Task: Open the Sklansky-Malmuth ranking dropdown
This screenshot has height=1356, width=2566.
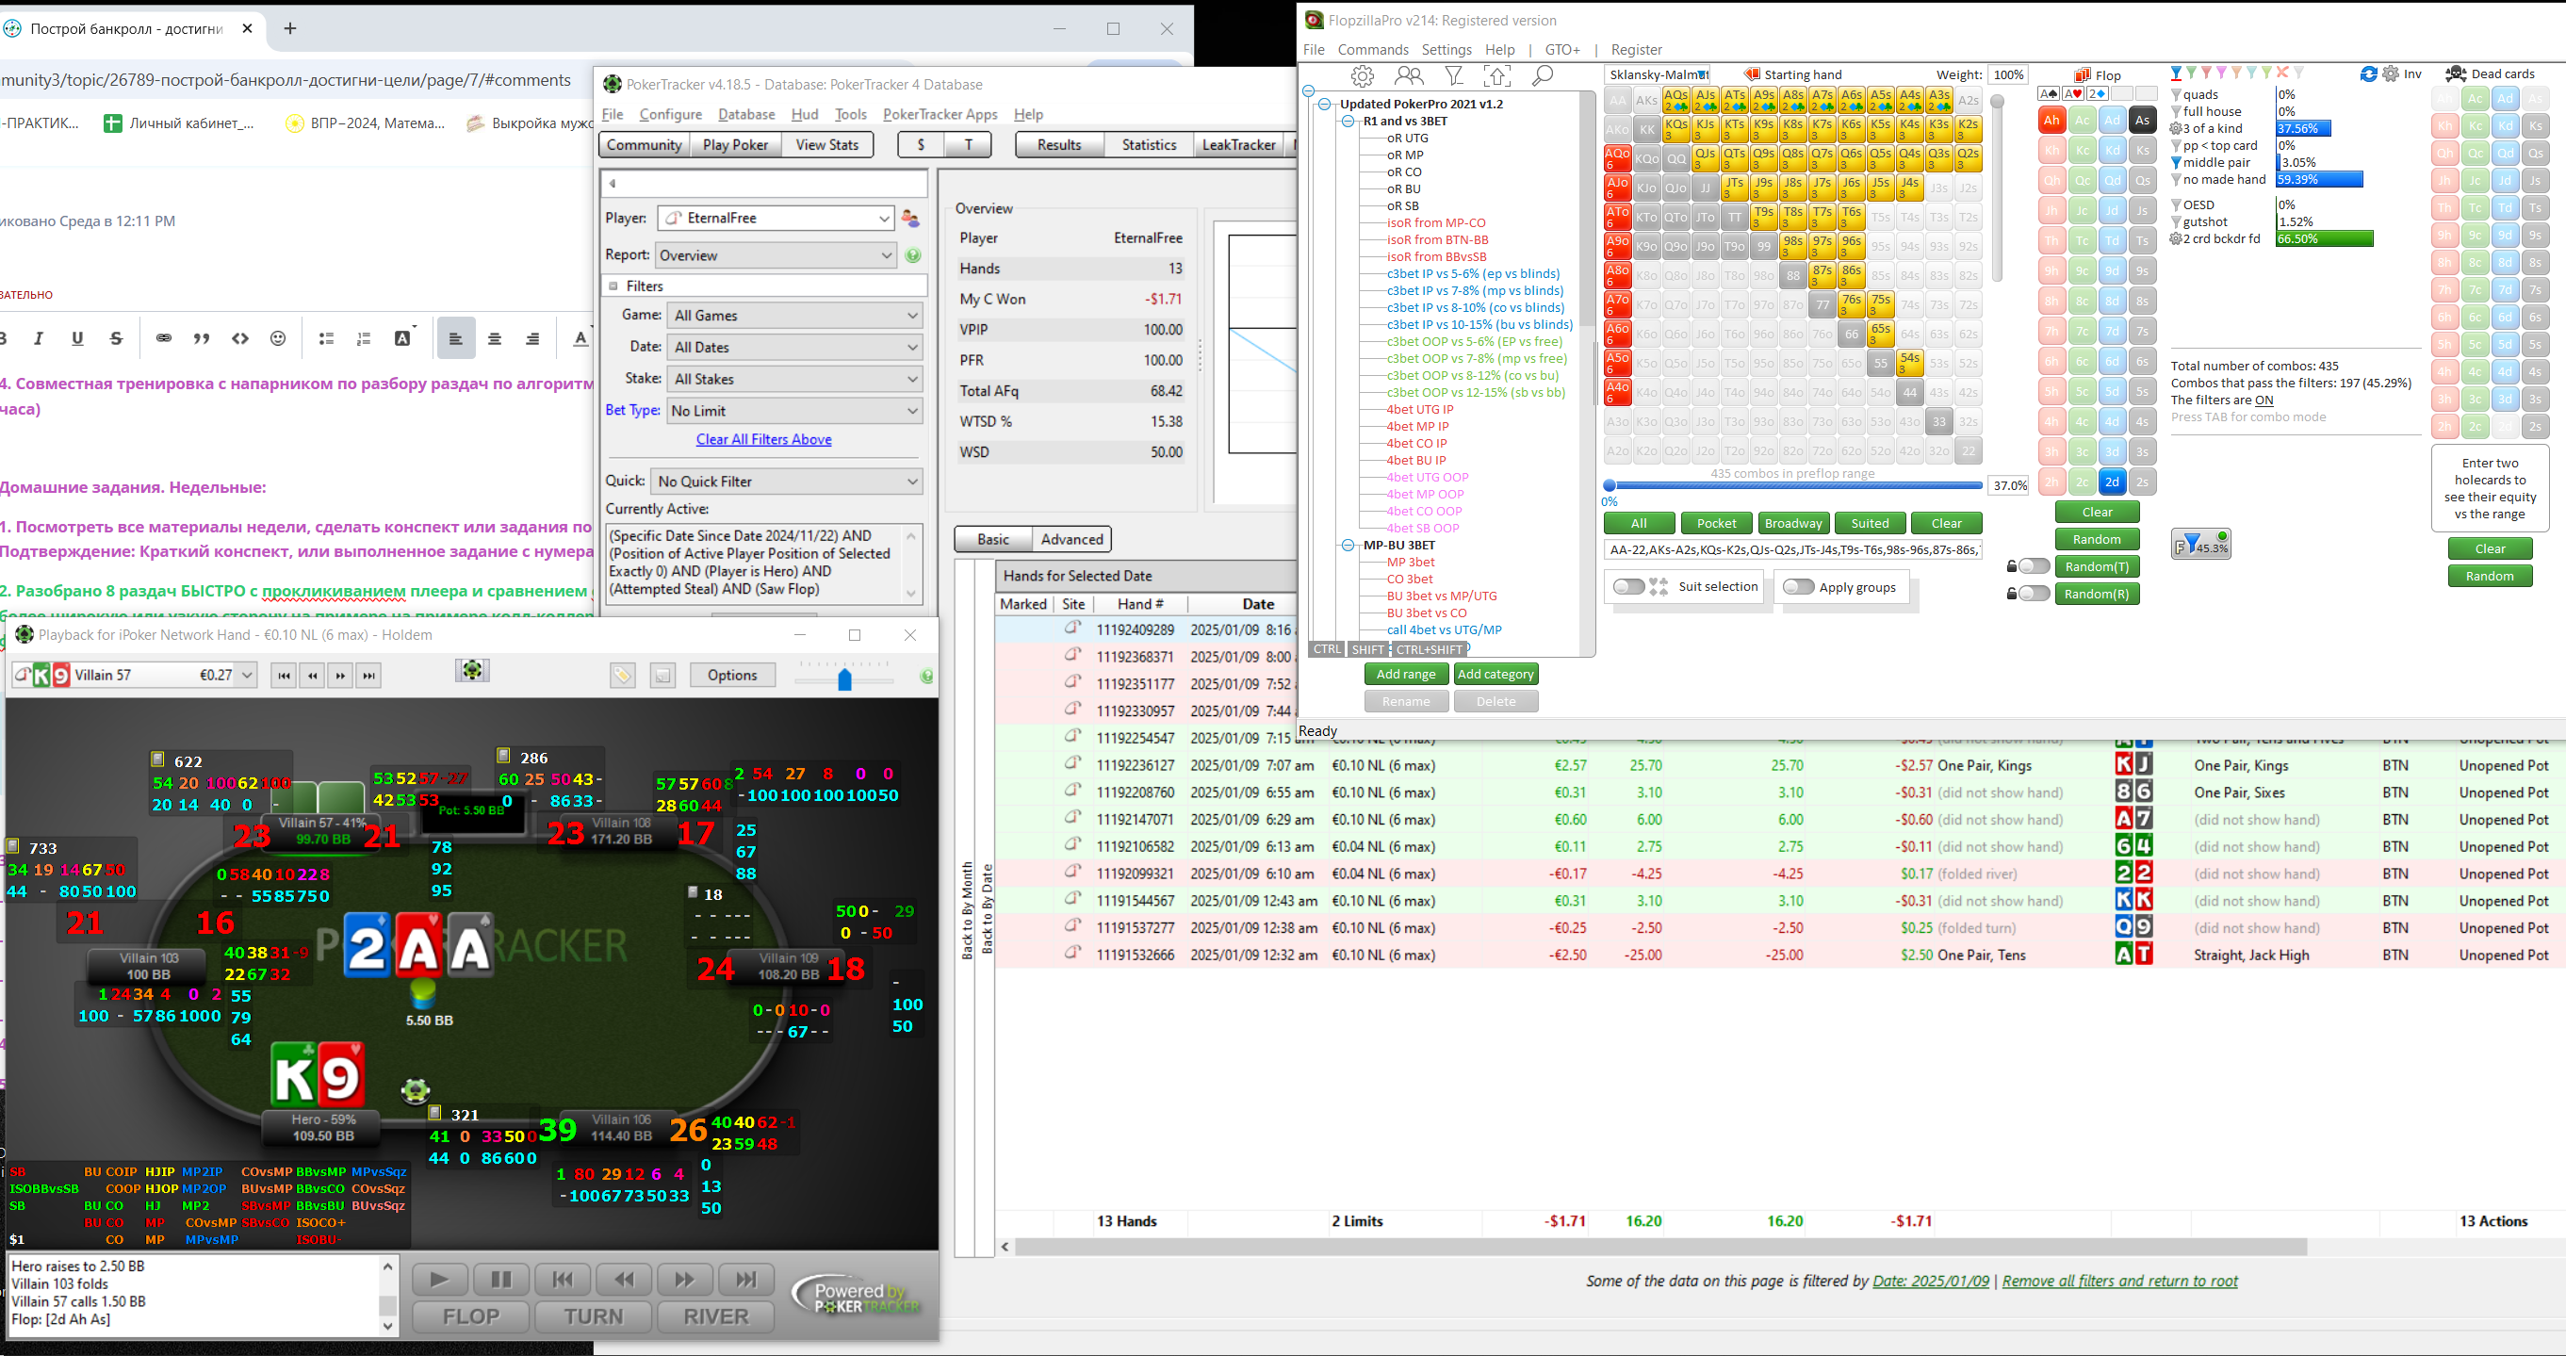Action: [1658, 74]
